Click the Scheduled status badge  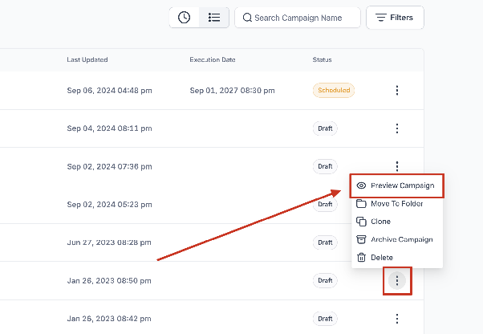click(x=334, y=90)
